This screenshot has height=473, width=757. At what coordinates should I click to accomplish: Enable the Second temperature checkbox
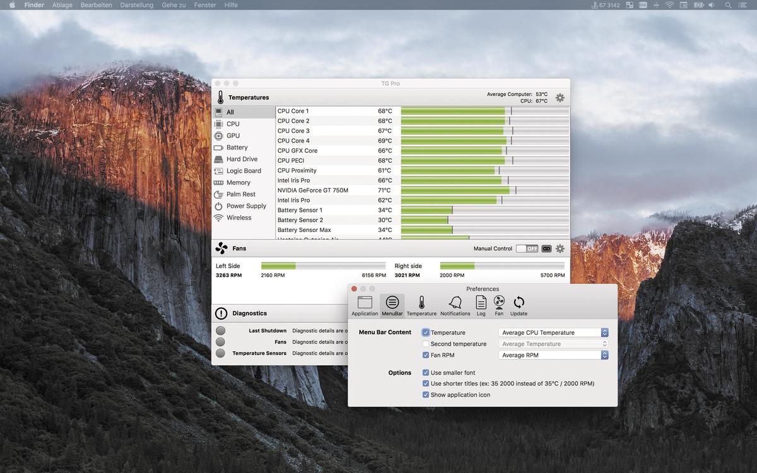point(426,344)
